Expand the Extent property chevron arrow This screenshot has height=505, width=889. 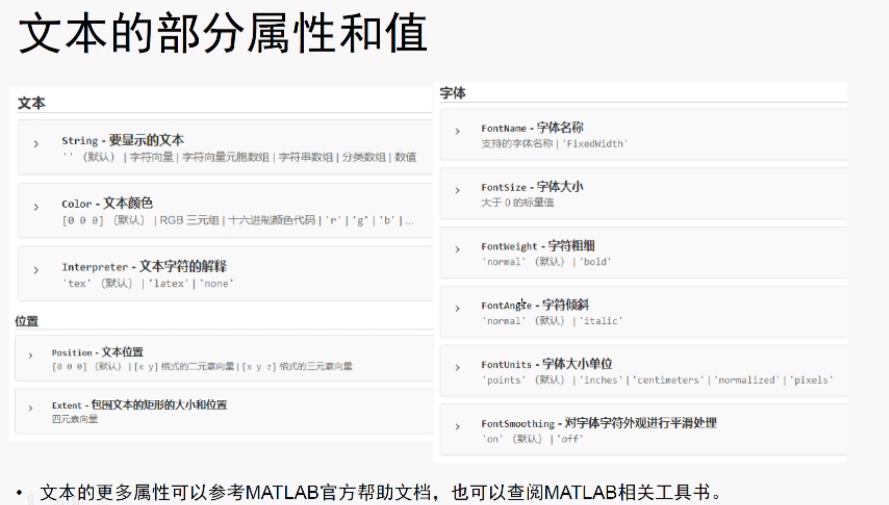tap(30, 408)
